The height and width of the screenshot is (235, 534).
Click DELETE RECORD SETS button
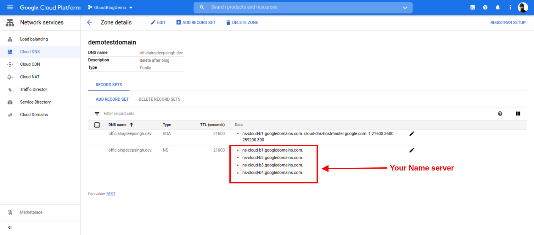[x=160, y=99]
